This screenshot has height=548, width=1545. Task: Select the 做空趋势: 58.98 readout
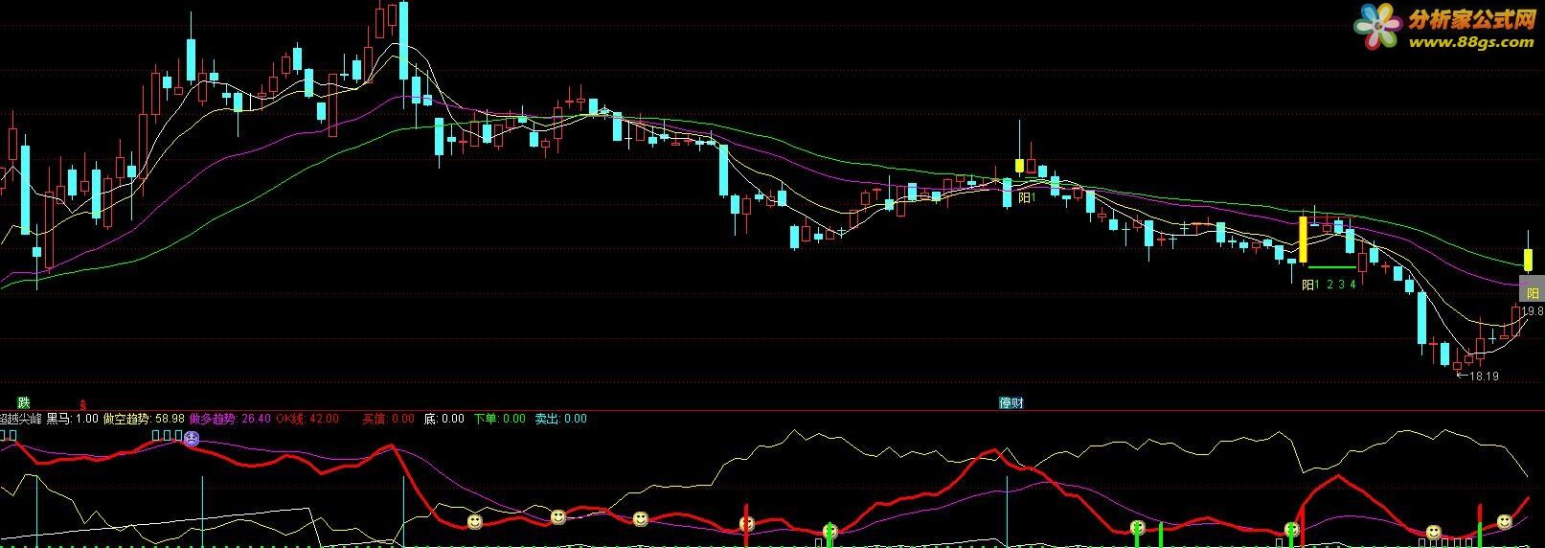[x=144, y=419]
